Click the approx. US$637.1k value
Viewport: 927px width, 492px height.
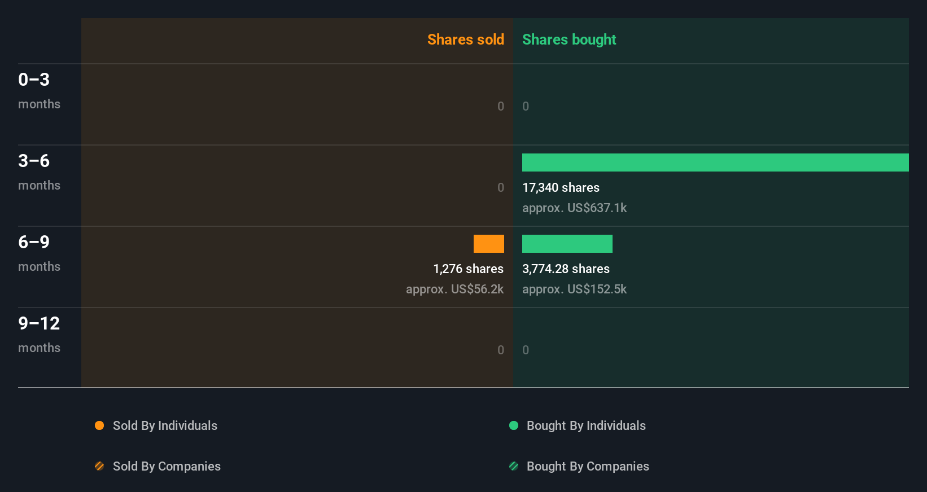pos(574,208)
